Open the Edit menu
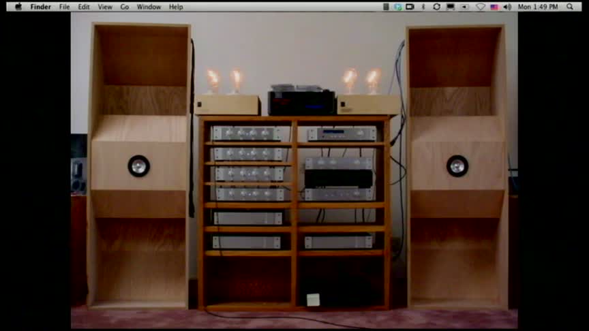The image size is (589, 331). click(x=84, y=7)
